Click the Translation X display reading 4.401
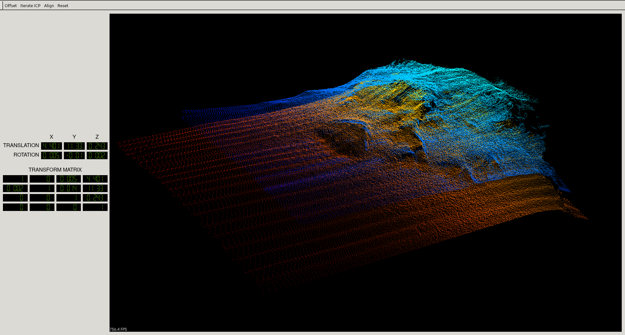The width and height of the screenshot is (625, 335). pos(52,146)
